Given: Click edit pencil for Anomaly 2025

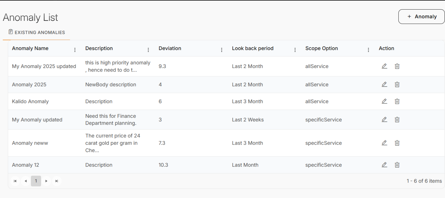Looking at the screenshot, I should click(x=384, y=85).
